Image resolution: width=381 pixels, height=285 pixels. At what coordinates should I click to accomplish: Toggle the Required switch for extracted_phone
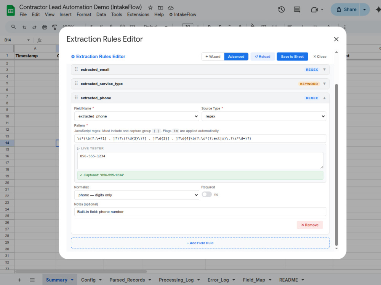207,194
